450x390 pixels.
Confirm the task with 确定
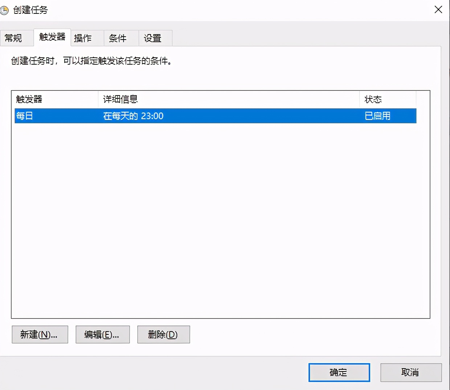(x=339, y=373)
